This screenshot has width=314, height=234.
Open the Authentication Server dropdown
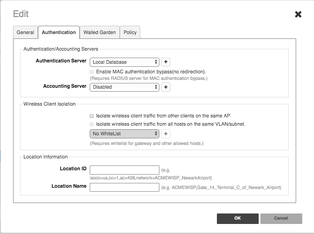click(x=125, y=62)
